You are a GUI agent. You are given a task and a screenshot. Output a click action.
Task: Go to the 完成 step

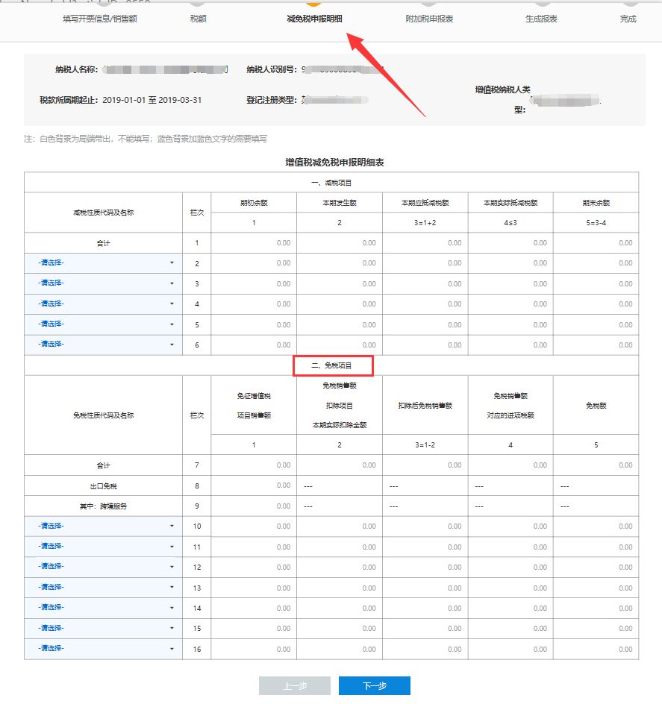(x=628, y=19)
